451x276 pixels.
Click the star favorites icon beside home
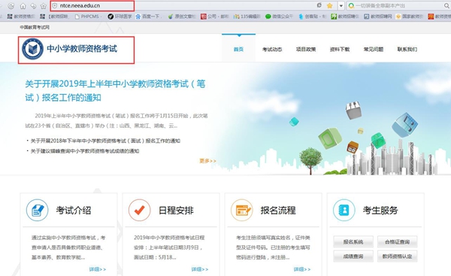(43, 6)
